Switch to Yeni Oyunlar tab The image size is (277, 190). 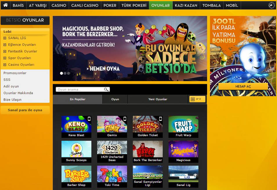157,99
